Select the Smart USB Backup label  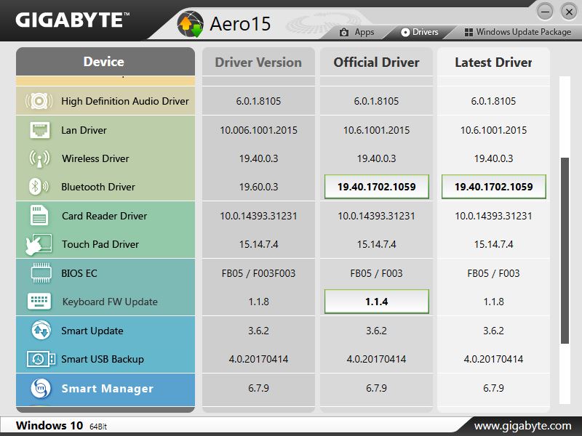(x=103, y=359)
